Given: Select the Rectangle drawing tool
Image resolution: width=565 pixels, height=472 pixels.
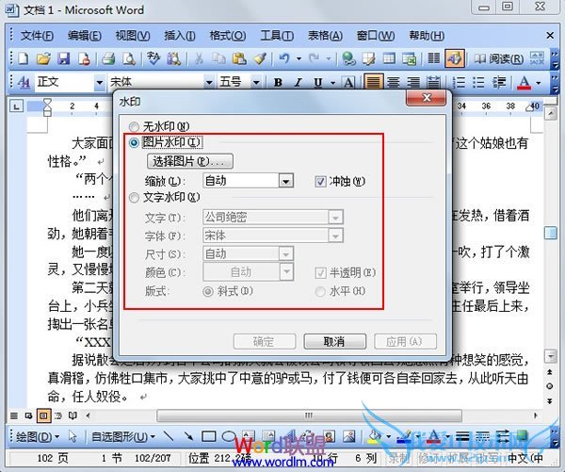Looking at the screenshot, I should [x=209, y=436].
